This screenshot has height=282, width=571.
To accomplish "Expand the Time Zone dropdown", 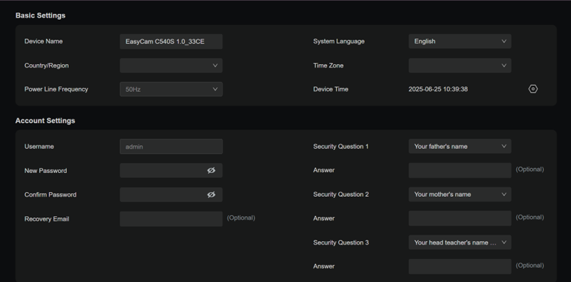I will [x=460, y=65].
